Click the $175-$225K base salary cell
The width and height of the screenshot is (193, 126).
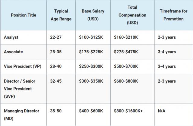click(91, 52)
